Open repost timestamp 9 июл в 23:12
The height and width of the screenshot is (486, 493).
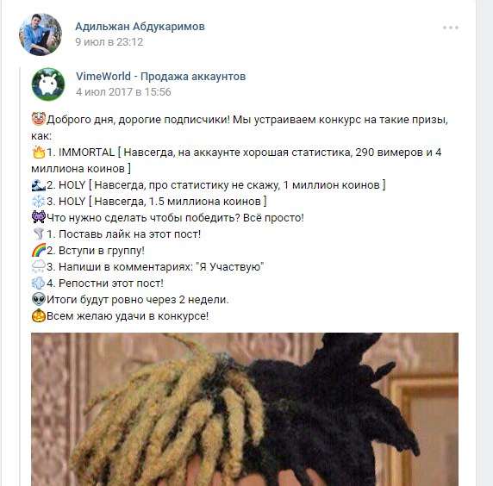pyautogui.click(x=109, y=42)
